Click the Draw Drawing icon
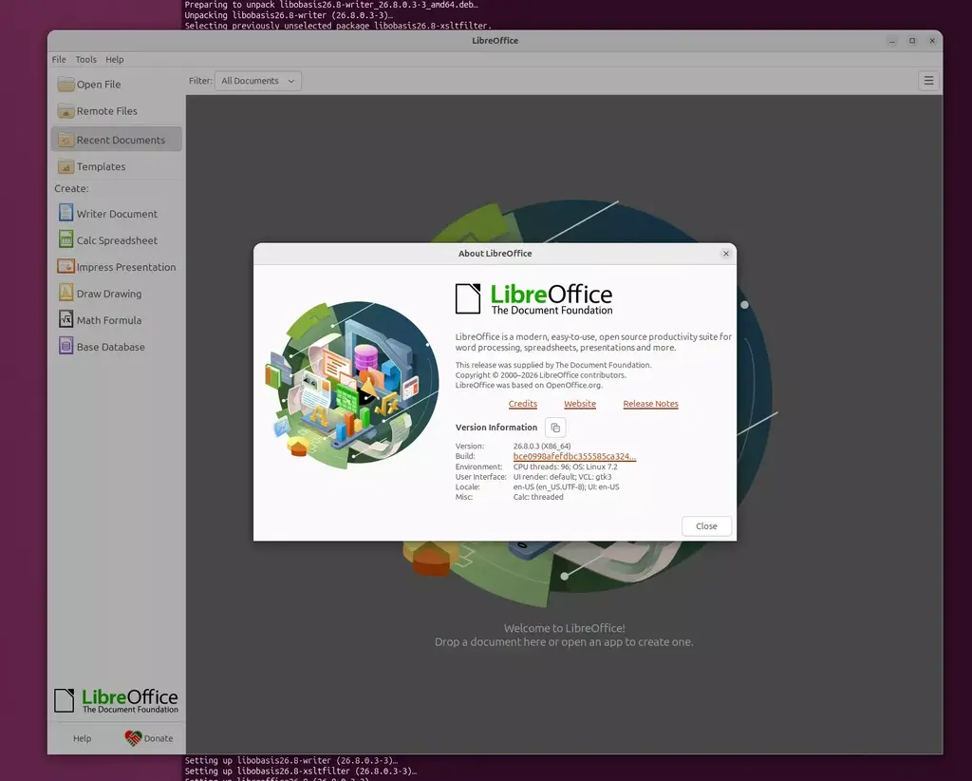The image size is (972, 781). [65, 293]
